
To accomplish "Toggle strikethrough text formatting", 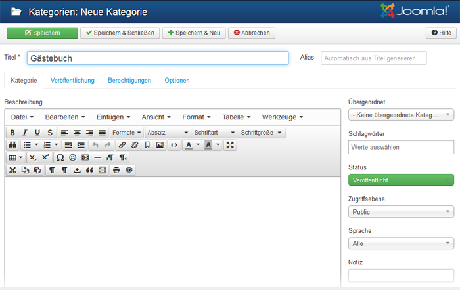I will 50,133.
